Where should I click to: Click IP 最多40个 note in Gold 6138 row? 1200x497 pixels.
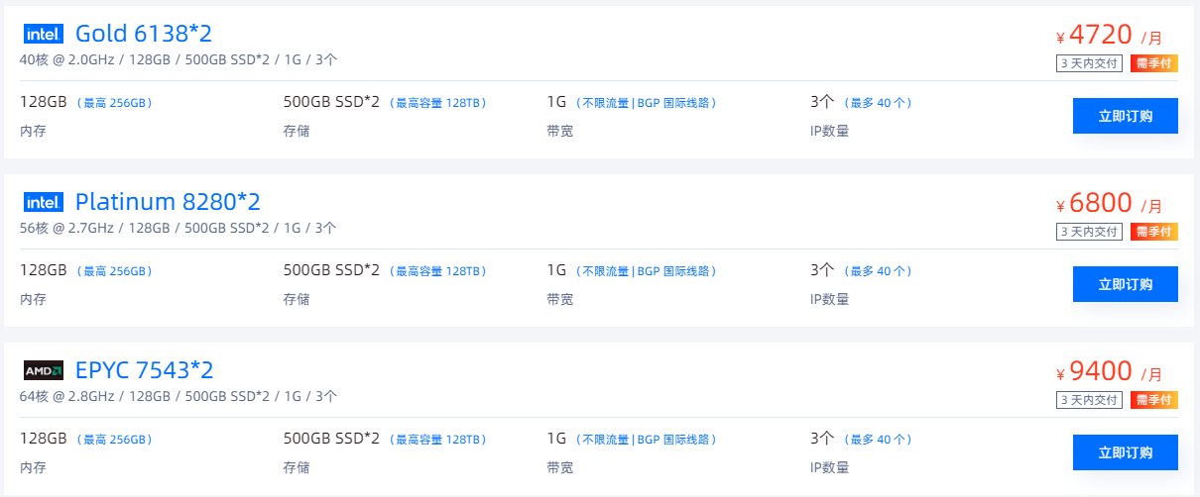tap(877, 103)
